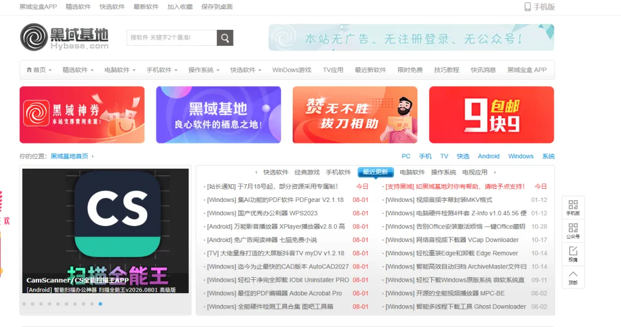Open the XPlayer播放器v2.8.0 entry
Viewport: 621px width, 327px height.
point(276,227)
